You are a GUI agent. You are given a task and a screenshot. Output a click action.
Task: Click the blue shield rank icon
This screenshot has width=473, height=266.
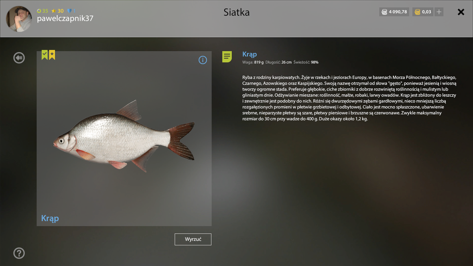pos(69,11)
